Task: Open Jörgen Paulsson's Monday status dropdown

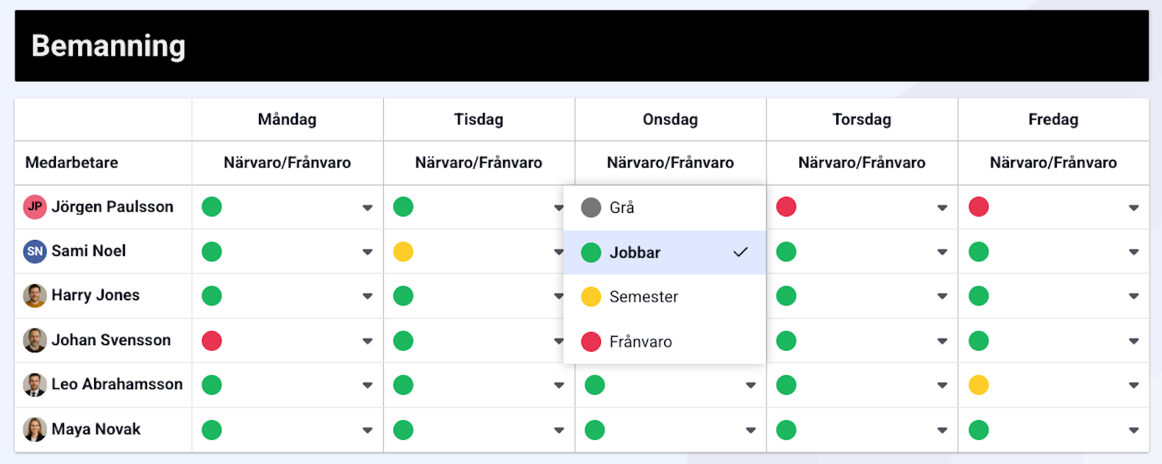Action: click(x=367, y=208)
